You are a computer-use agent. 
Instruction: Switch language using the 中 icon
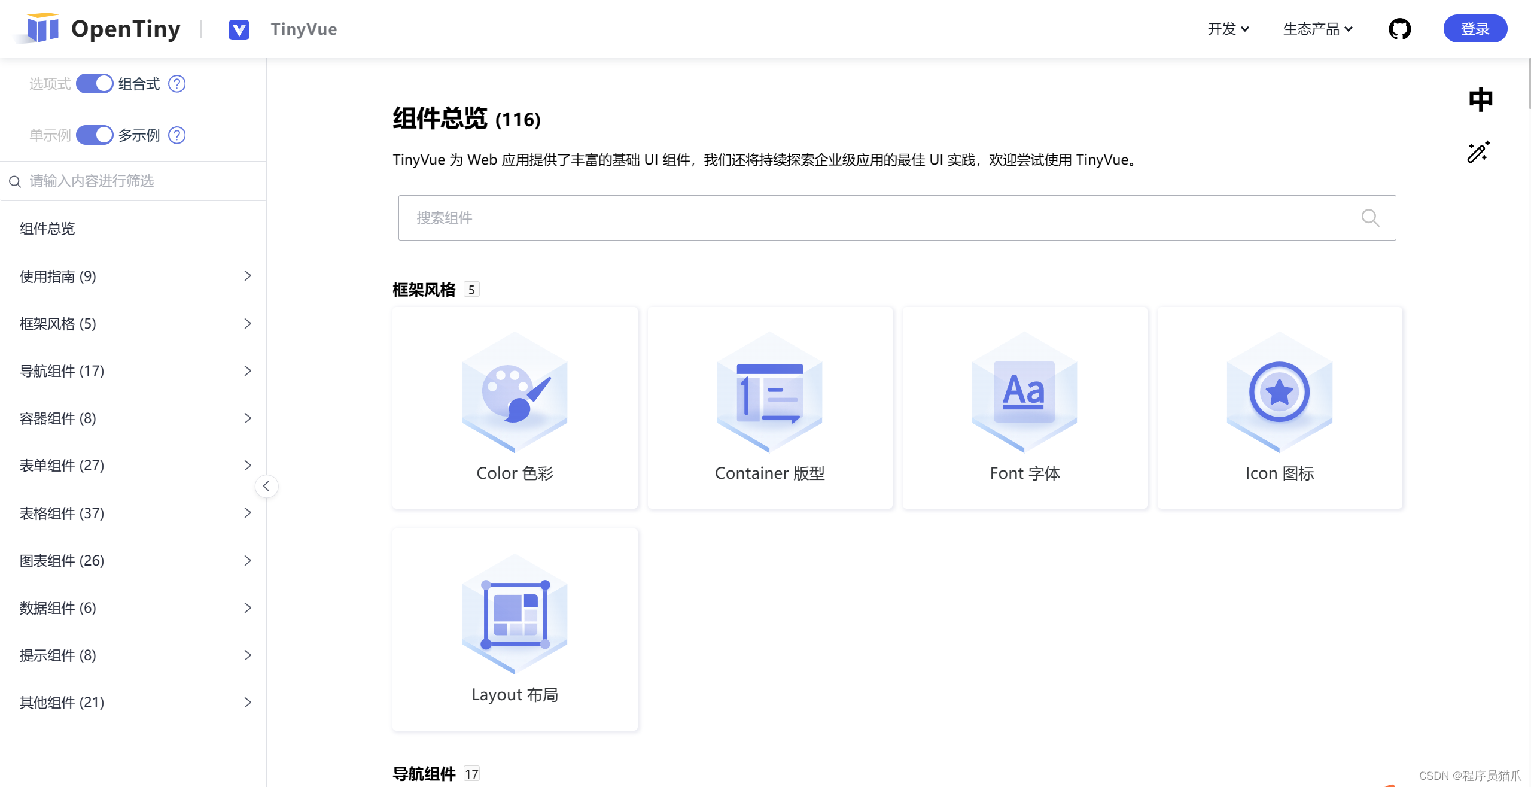[x=1480, y=99]
